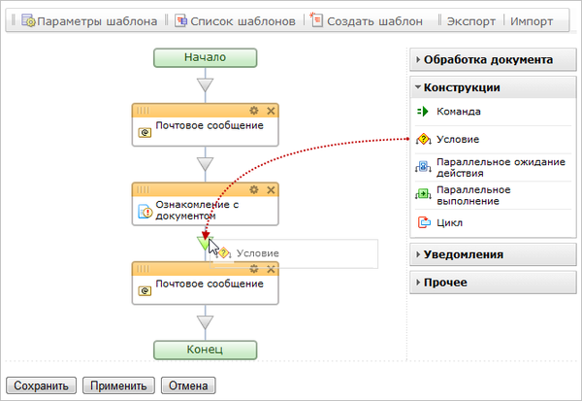Expand the Уведомления section

click(x=463, y=255)
